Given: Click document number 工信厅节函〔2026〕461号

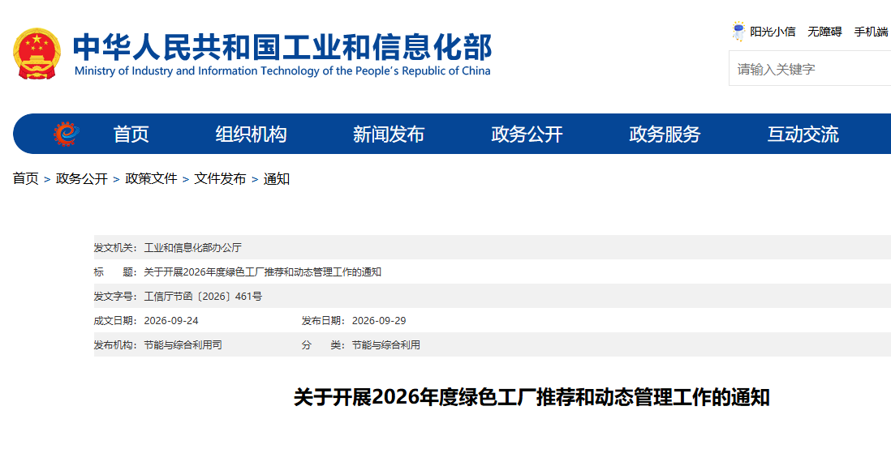Looking at the screenshot, I should point(203,297).
